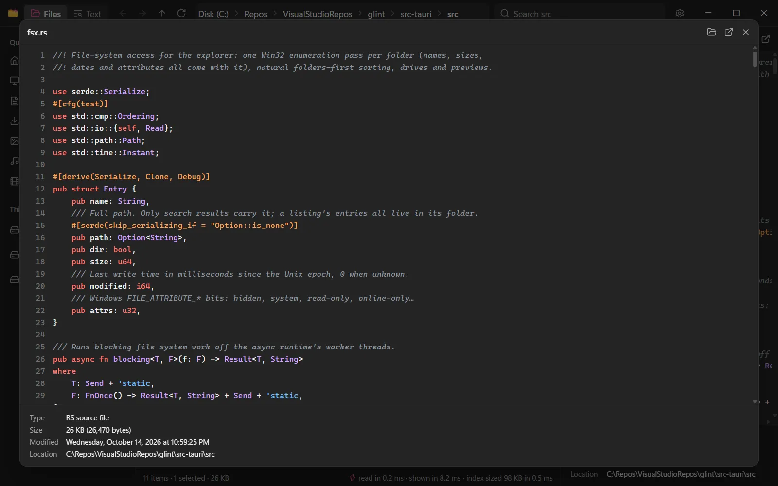Go forward with the right arrow

pyautogui.click(x=142, y=14)
